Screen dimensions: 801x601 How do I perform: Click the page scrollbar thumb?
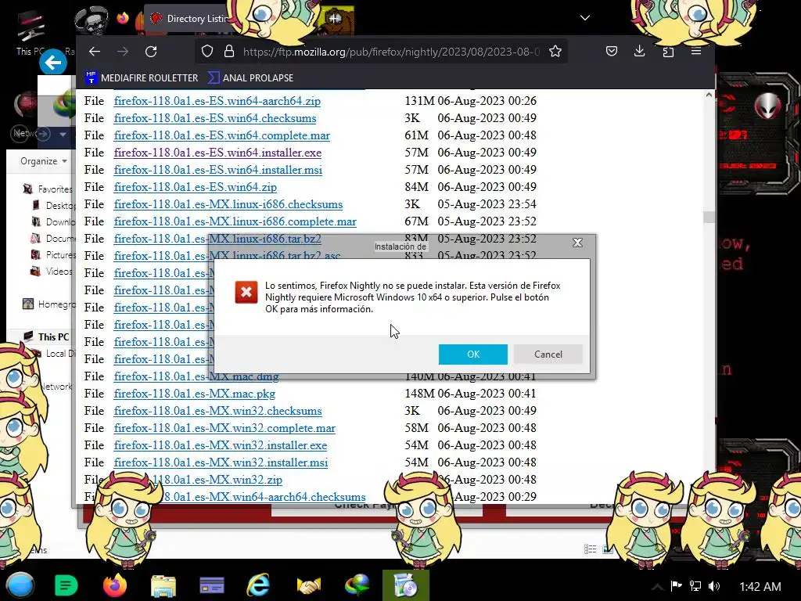tap(709, 218)
